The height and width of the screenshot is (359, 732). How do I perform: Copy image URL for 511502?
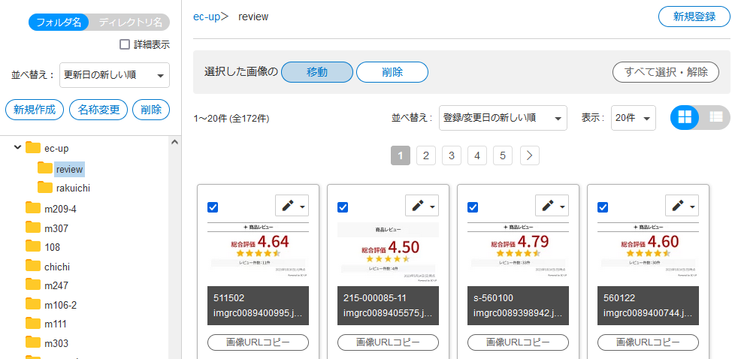point(259,342)
